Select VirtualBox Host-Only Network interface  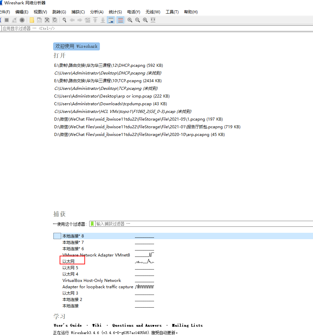[92, 281]
